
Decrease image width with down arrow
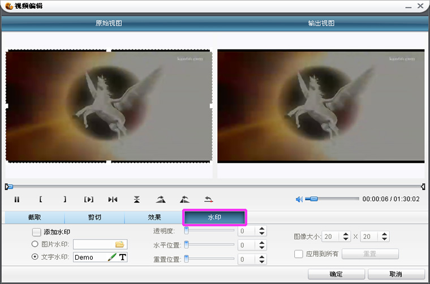[x=346, y=239]
